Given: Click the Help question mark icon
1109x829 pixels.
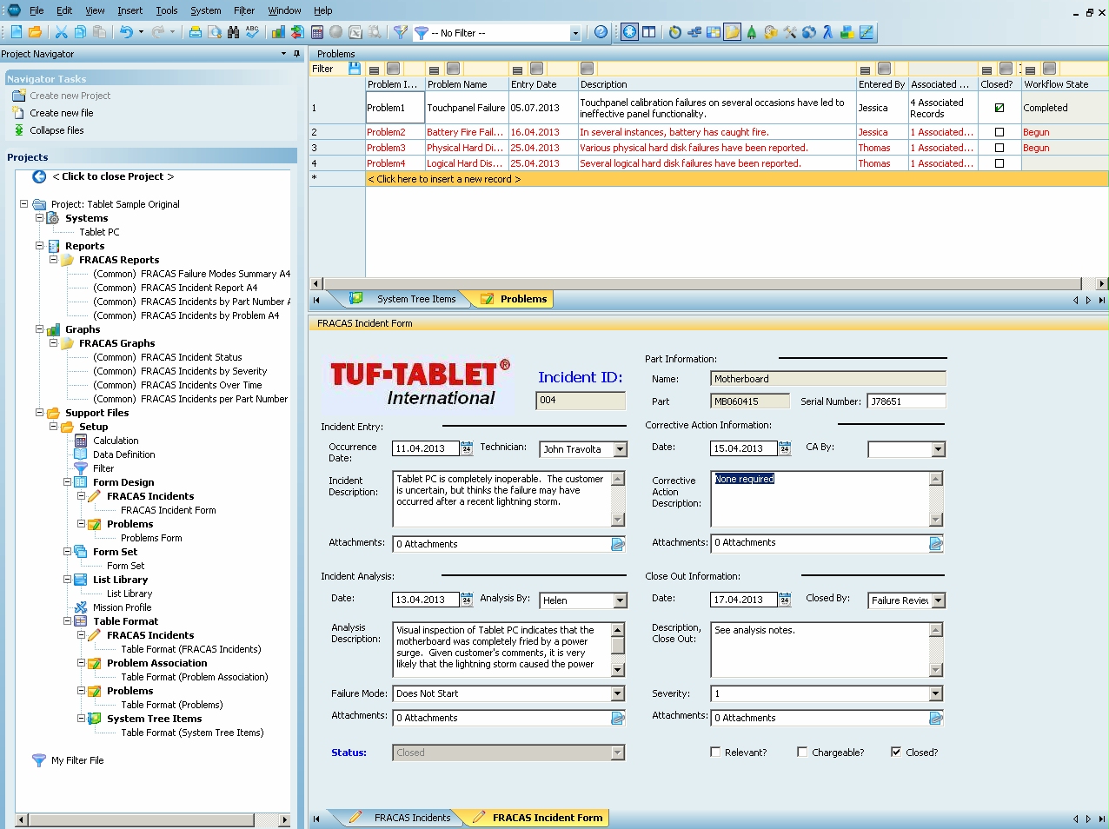Looking at the screenshot, I should pos(601,32).
